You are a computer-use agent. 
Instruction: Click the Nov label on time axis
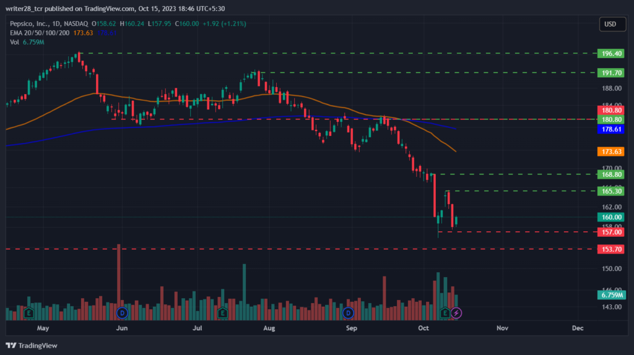[x=502, y=328]
